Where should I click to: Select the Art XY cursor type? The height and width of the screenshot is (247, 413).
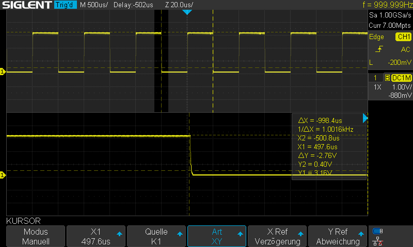pos(217,237)
